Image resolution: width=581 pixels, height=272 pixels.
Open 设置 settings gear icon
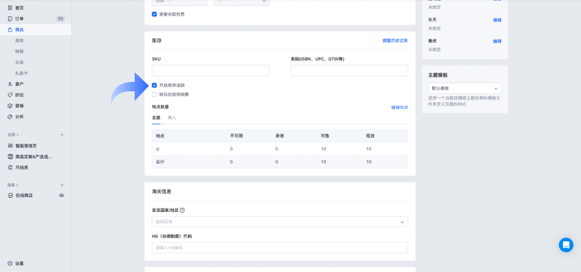click(10, 264)
